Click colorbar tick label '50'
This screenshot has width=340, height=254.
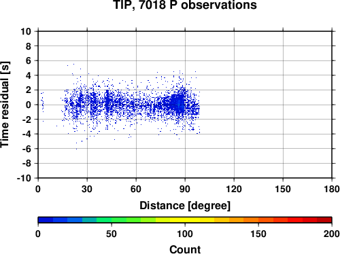[112, 234]
